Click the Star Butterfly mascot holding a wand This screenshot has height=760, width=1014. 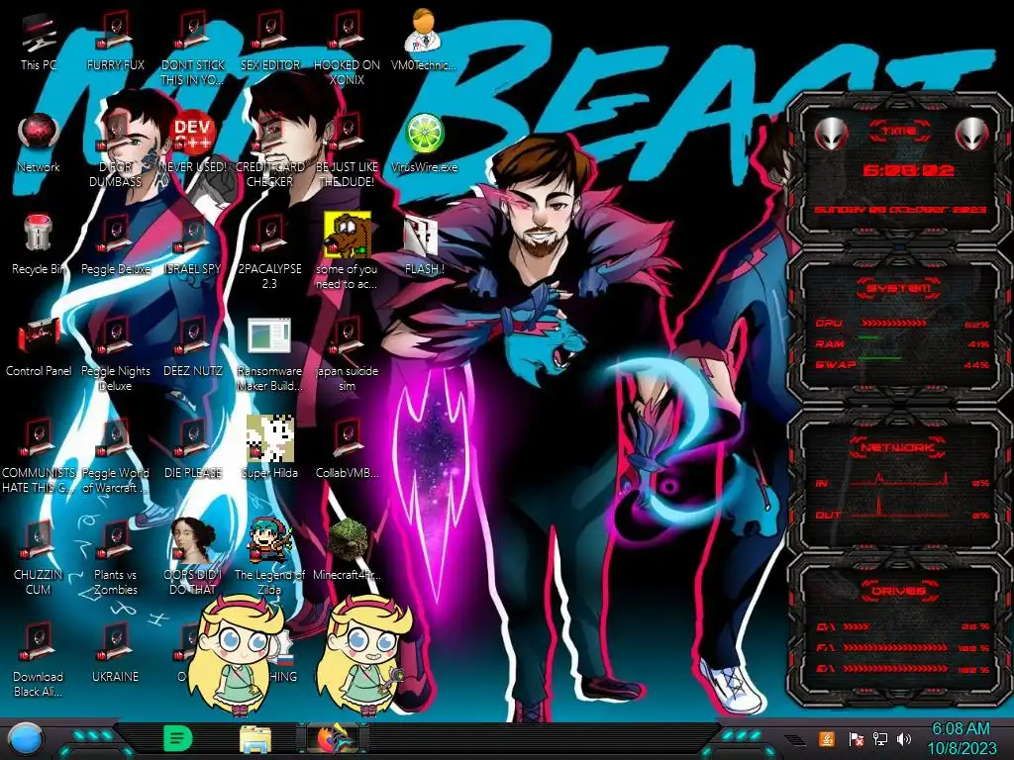click(366, 653)
